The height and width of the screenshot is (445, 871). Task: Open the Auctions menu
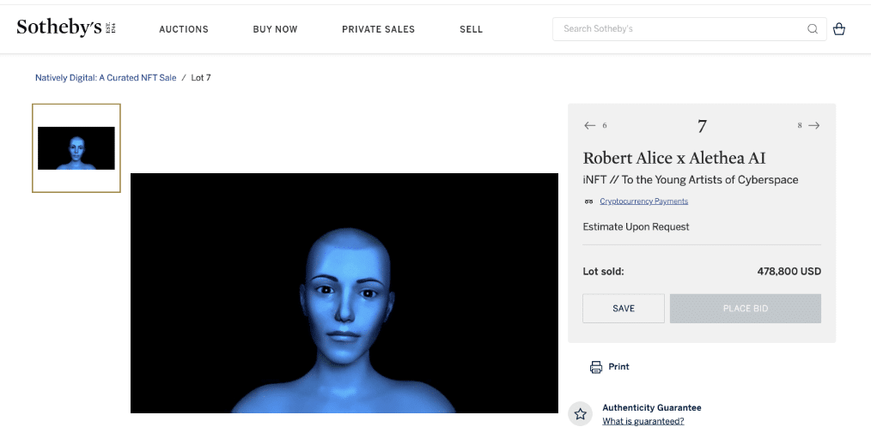click(184, 29)
